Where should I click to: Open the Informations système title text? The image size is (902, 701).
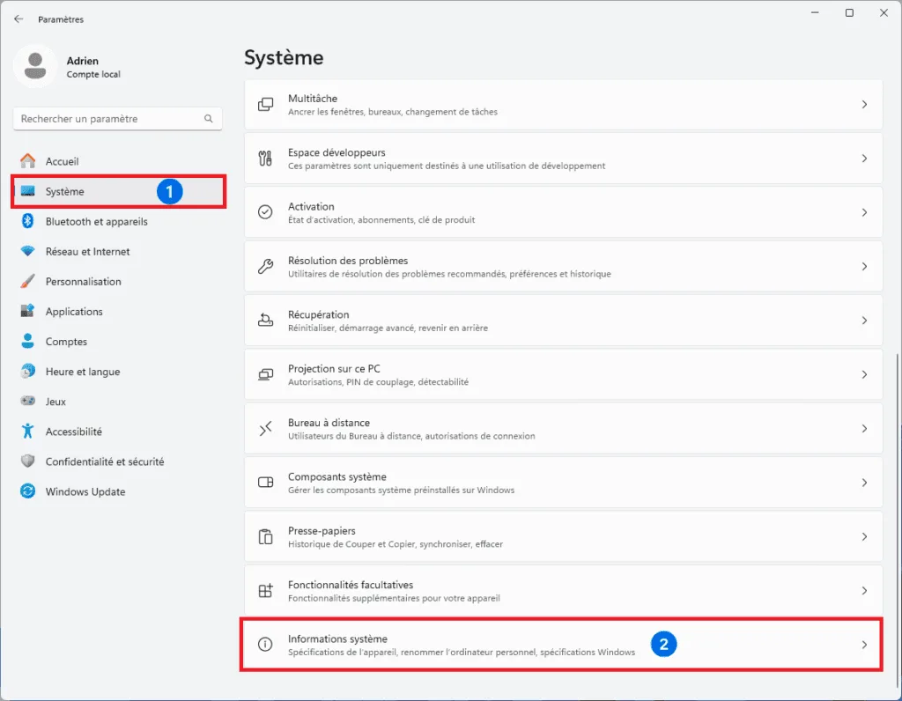pos(337,638)
